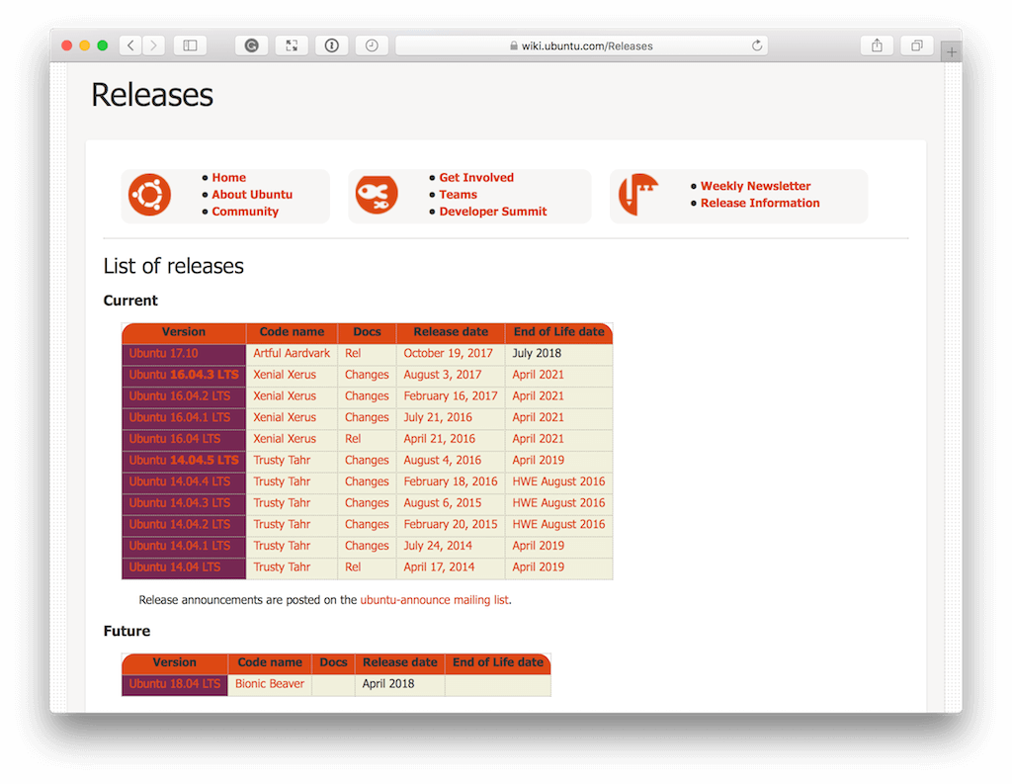Open the Ubuntu 14.04.3 LTS link
Viewport: 1012px width, 784px height.
point(180,502)
